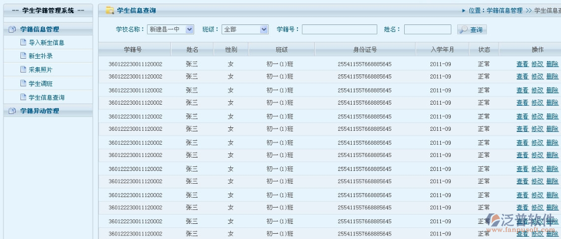
Task: Click the page icon next to 采集照片
Action: click(23, 70)
